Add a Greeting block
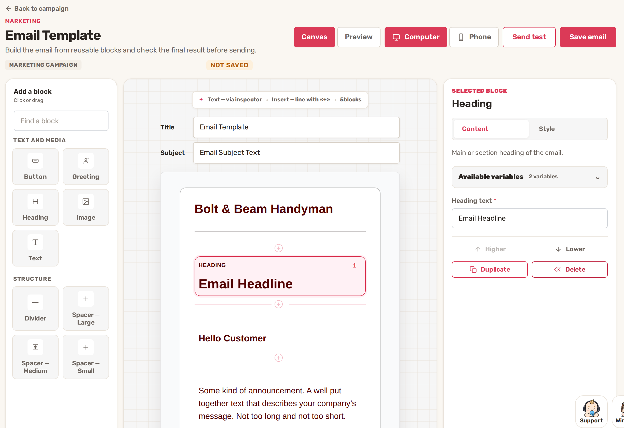Screen dimensions: 624x428 coord(86,166)
